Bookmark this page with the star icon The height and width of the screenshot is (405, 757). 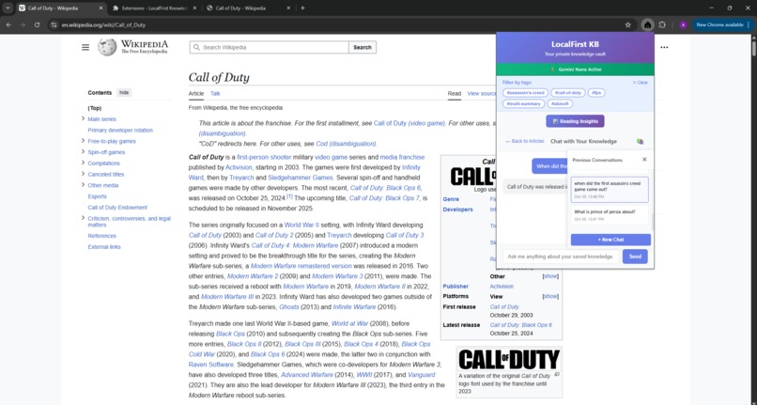click(x=627, y=24)
